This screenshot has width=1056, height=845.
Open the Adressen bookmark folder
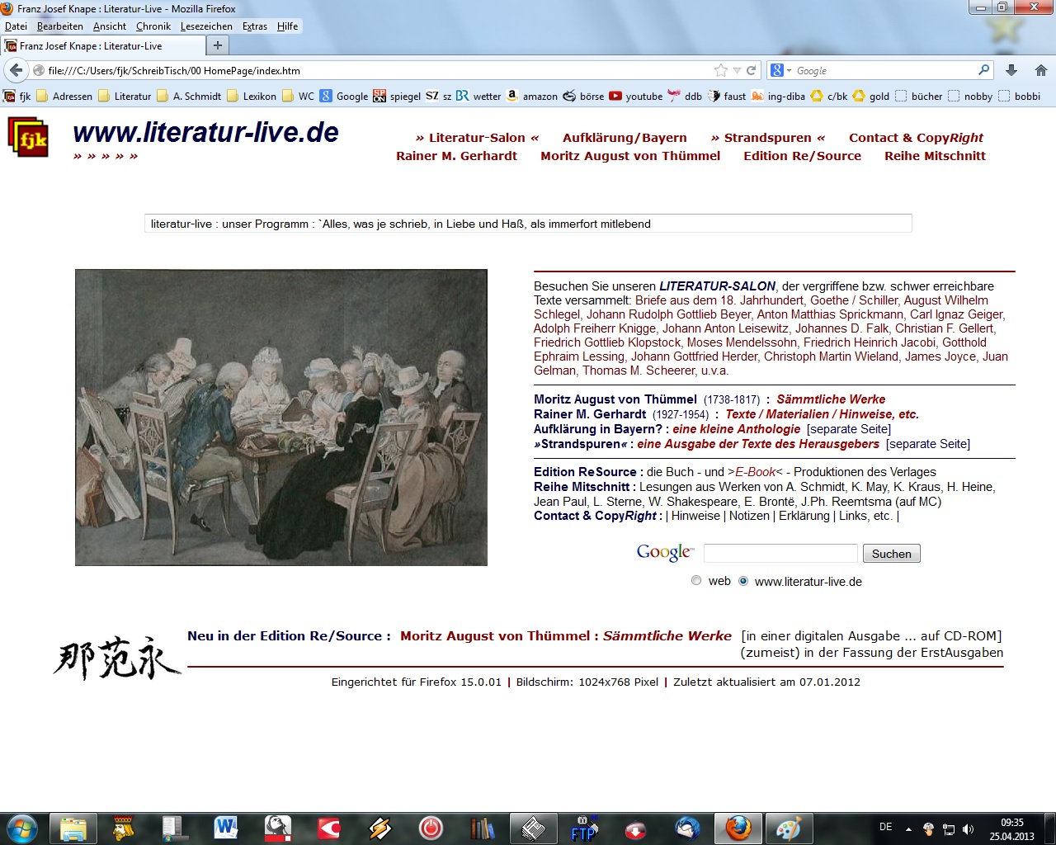[x=64, y=96]
